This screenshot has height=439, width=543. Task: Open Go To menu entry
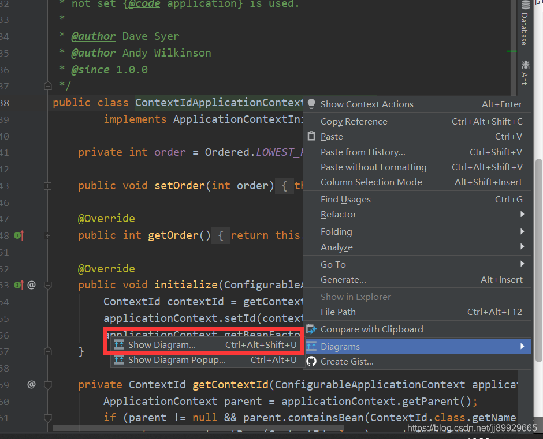coord(417,264)
